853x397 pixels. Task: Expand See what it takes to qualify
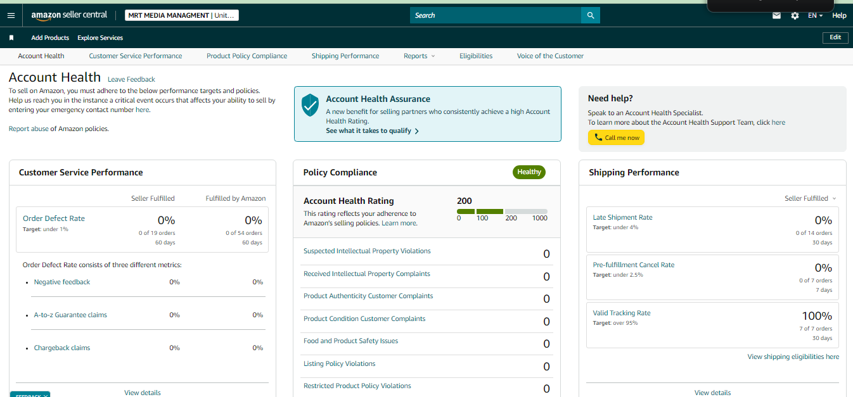pyautogui.click(x=373, y=131)
